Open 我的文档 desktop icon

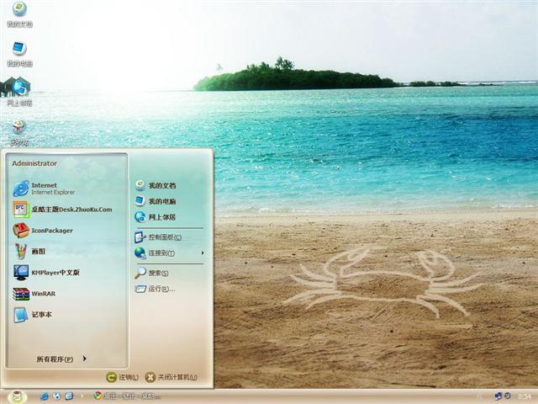pos(18,12)
